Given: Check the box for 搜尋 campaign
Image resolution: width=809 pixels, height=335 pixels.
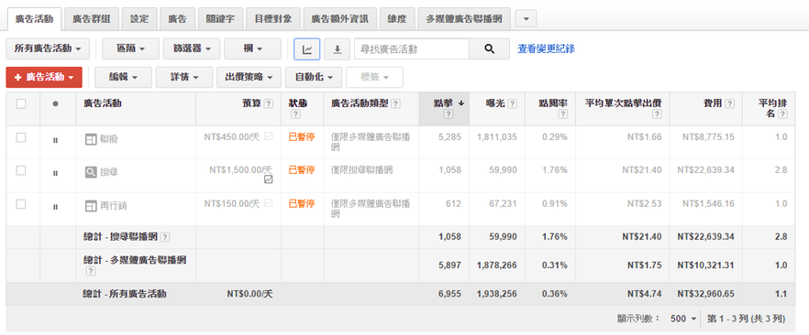Looking at the screenshot, I should [x=20, y=171].
